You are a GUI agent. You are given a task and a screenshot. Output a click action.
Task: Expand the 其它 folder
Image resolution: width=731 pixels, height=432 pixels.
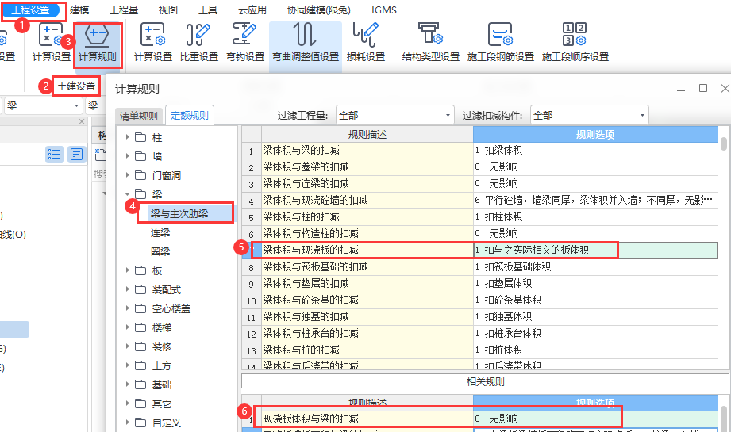127,403
